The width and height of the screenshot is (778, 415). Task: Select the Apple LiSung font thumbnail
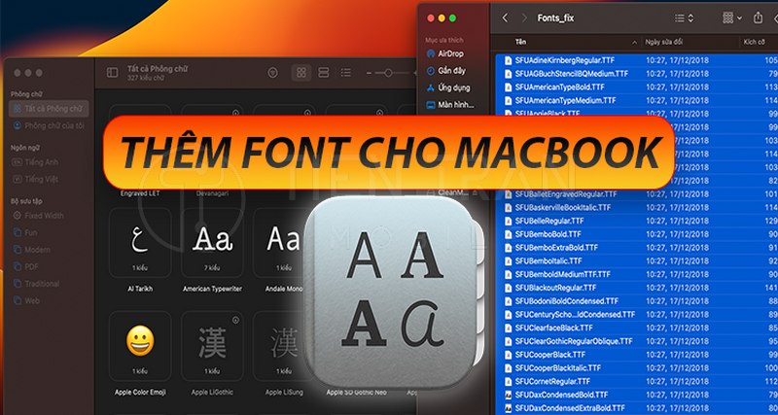280,346
